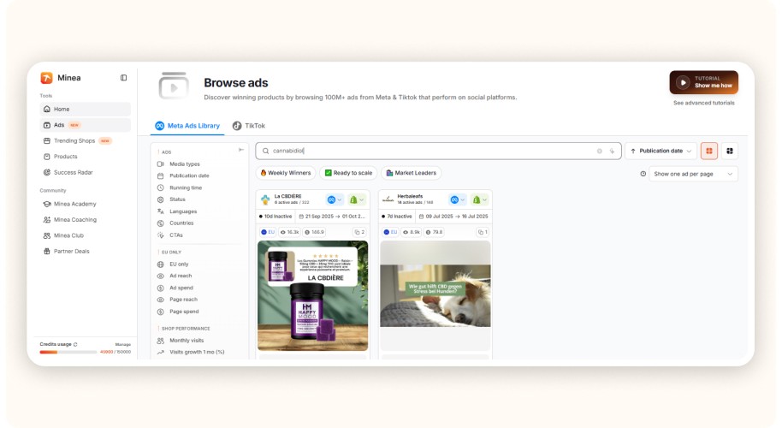This screenshot has width=782, height=428.
Task: Click the copies icon showing 2
Action: [359, 232]
